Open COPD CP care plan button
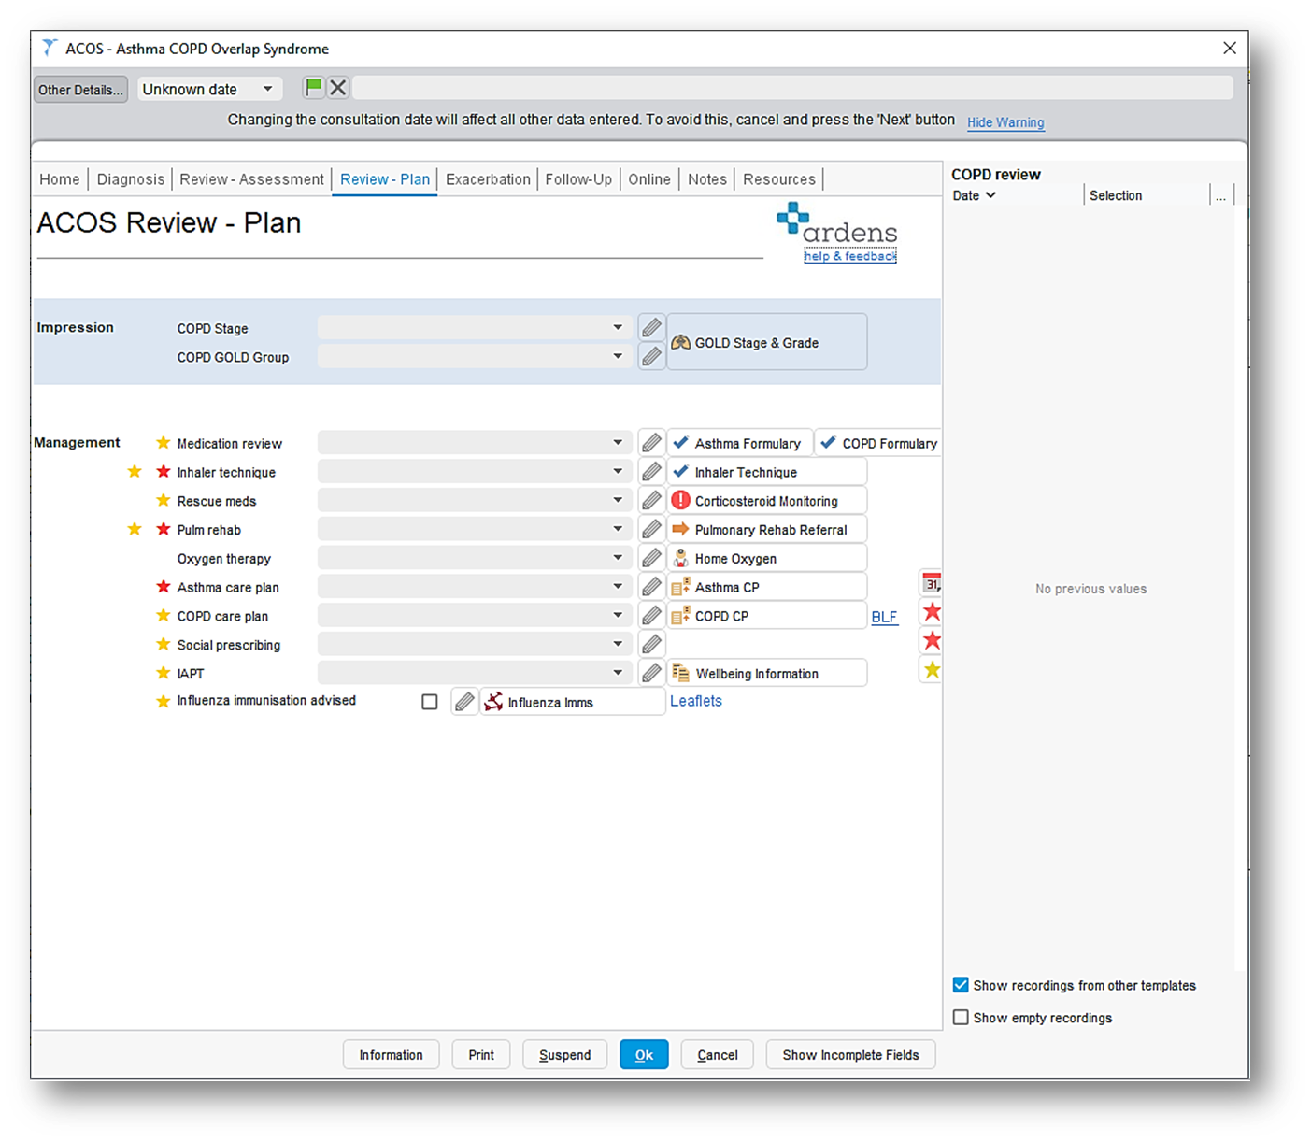 click(766, 616)
